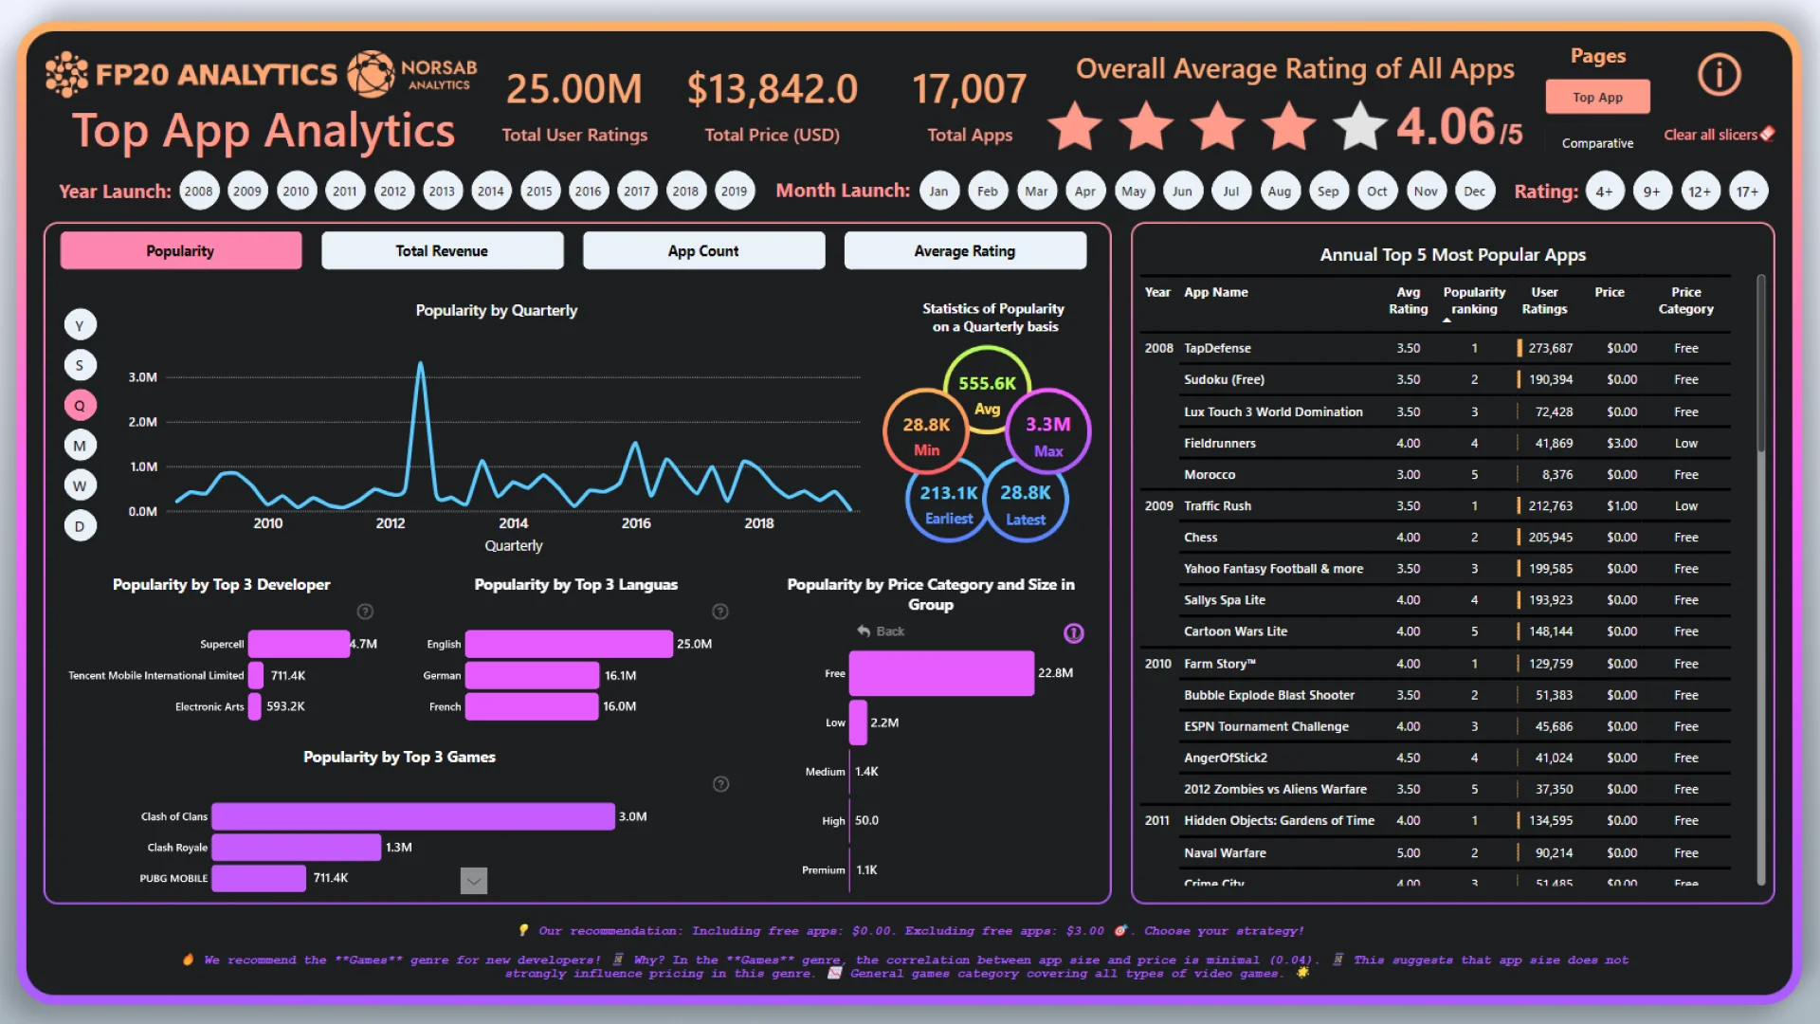The image size is (1820, 1024).
Task: Filter by launch month May
Action: coord(1134,192)
